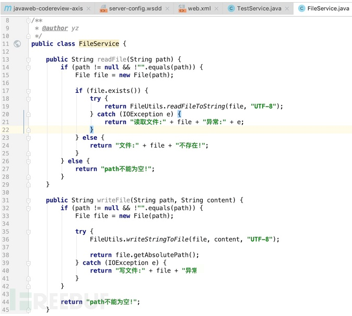
Task: Click the highlighted closing brace on line 22
Action: (x=91, y=130)
